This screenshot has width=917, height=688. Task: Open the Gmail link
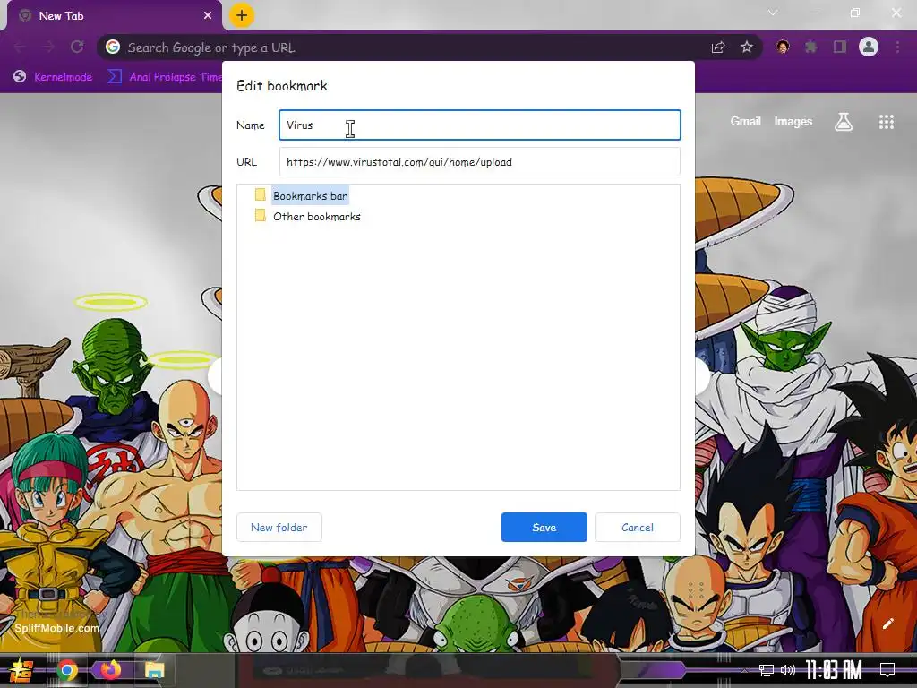[745, 122]
